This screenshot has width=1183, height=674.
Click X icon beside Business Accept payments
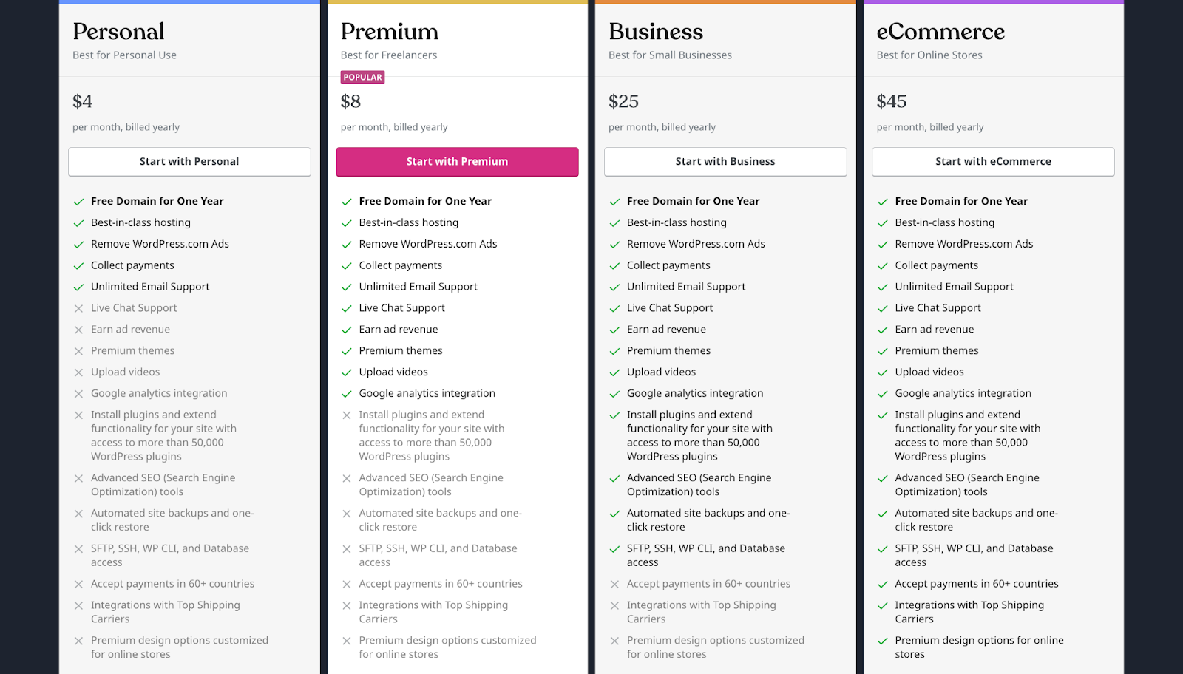pyautogui.click(x=614, y=585)
